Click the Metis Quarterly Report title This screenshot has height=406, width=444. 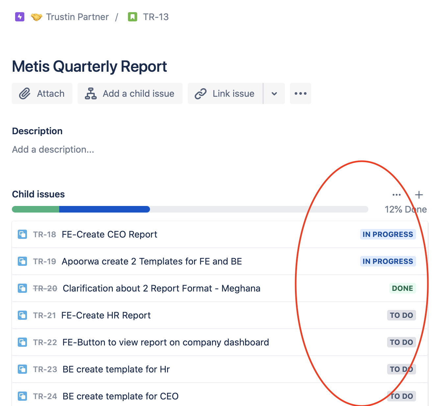(89, 66)
